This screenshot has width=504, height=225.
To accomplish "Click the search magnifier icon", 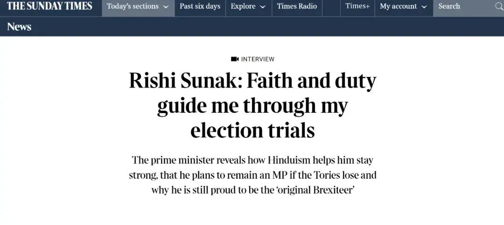I will 498,7.
